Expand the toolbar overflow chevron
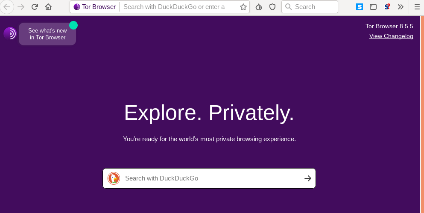 tap(401, 7)
